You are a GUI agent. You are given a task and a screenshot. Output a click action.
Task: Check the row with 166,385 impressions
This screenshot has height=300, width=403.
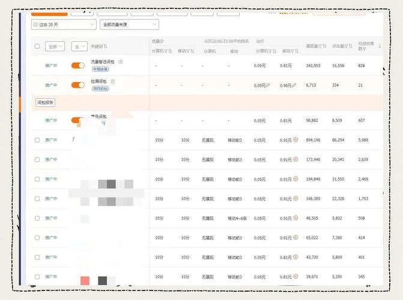(x=37, y=199)
